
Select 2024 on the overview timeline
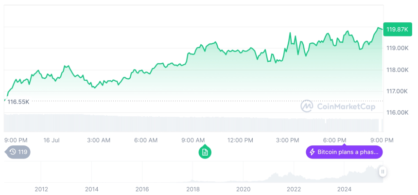click(x=344, y=189)
